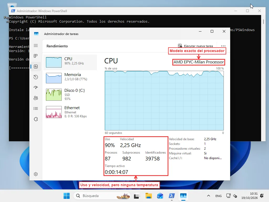Click the AMD EPYC-Milan Processor text

tap(199, 62)
